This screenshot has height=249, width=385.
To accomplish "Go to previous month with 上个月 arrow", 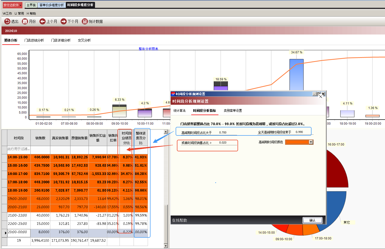I will (43, 22).
